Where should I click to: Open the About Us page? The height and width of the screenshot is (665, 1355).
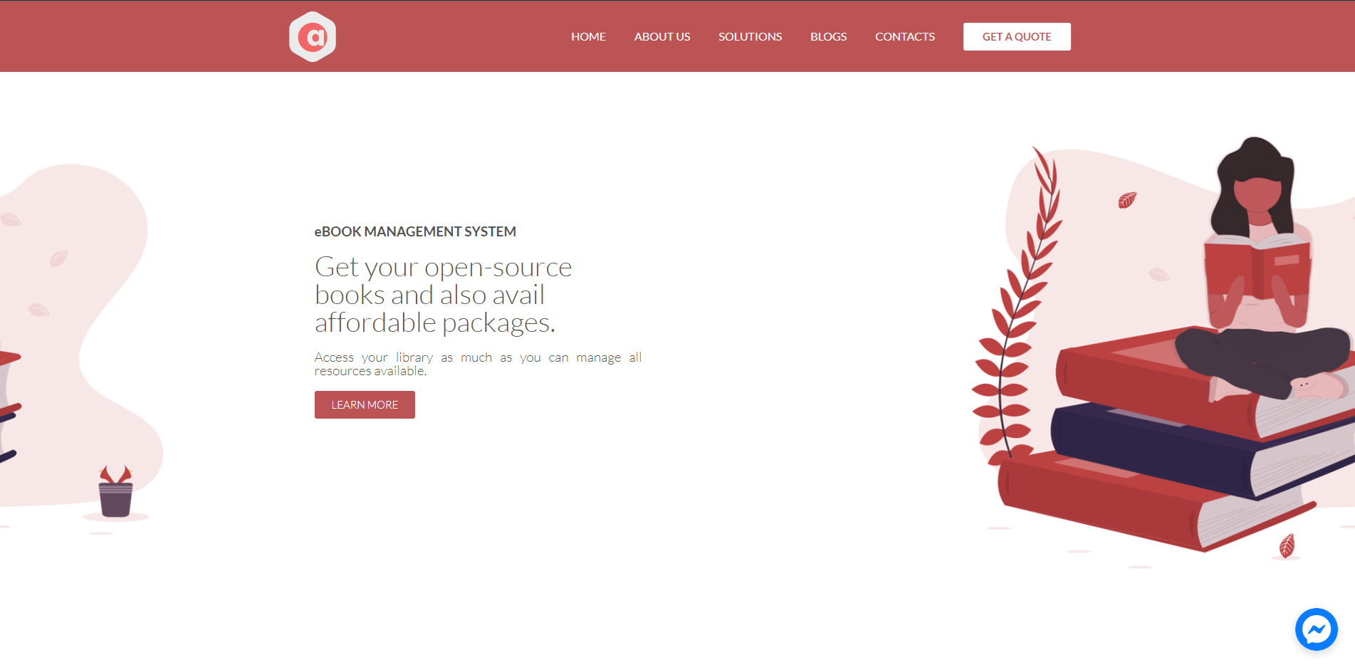tap(661, 36)
